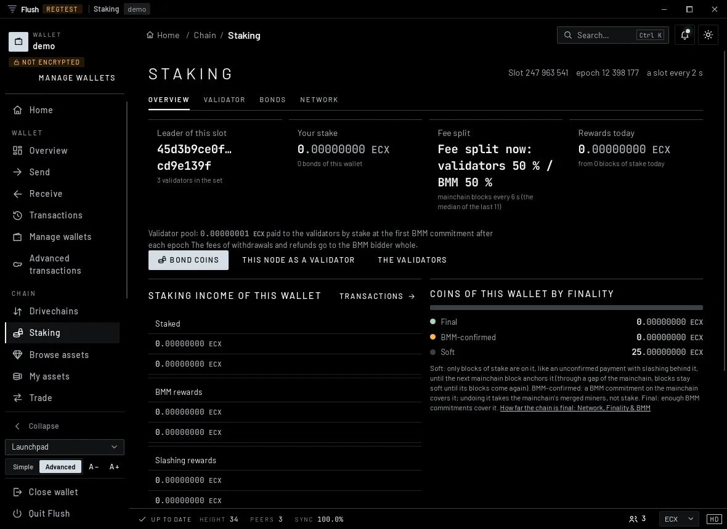Decrease font size with A-

94,467
